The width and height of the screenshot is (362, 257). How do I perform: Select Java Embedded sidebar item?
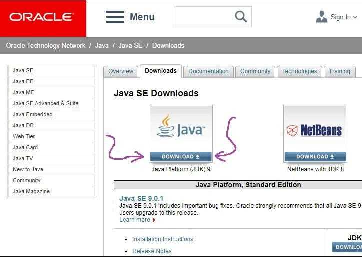point(51,114)
